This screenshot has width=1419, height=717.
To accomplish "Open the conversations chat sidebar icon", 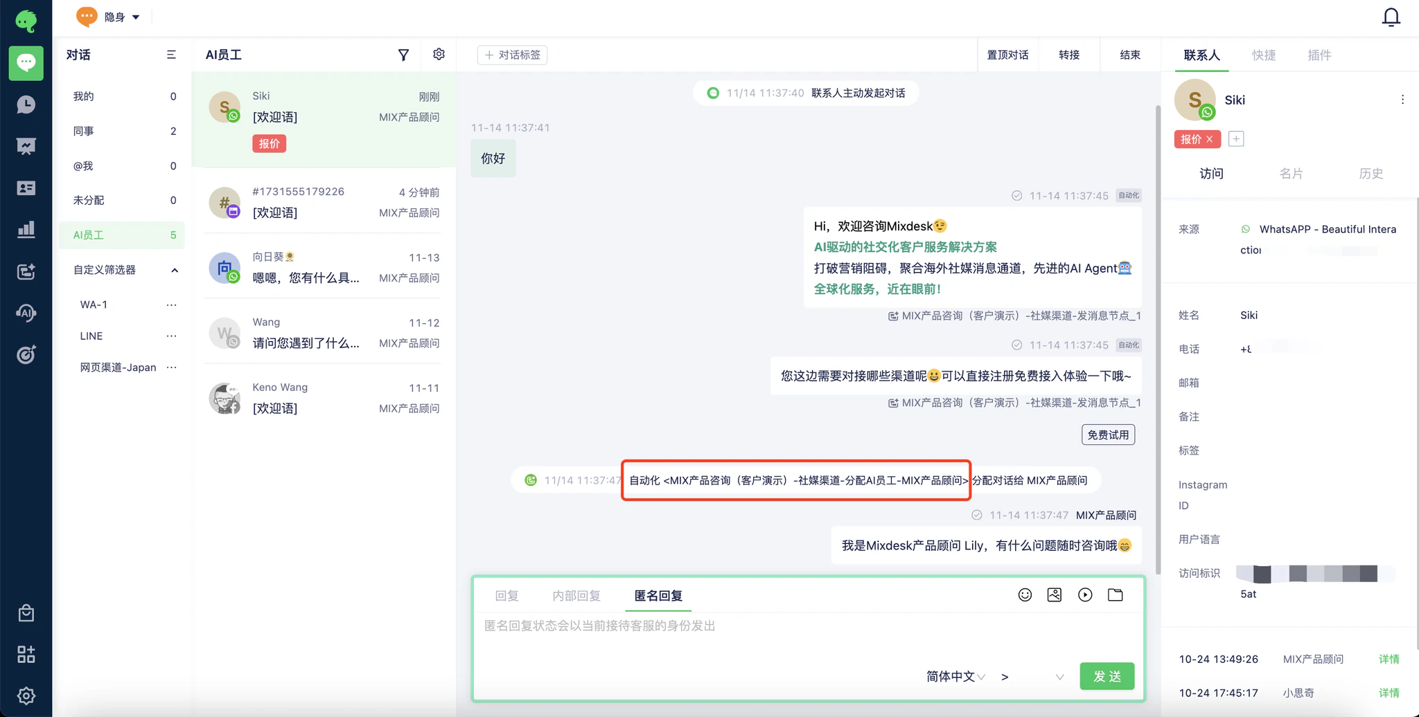I will coord(26,63).
